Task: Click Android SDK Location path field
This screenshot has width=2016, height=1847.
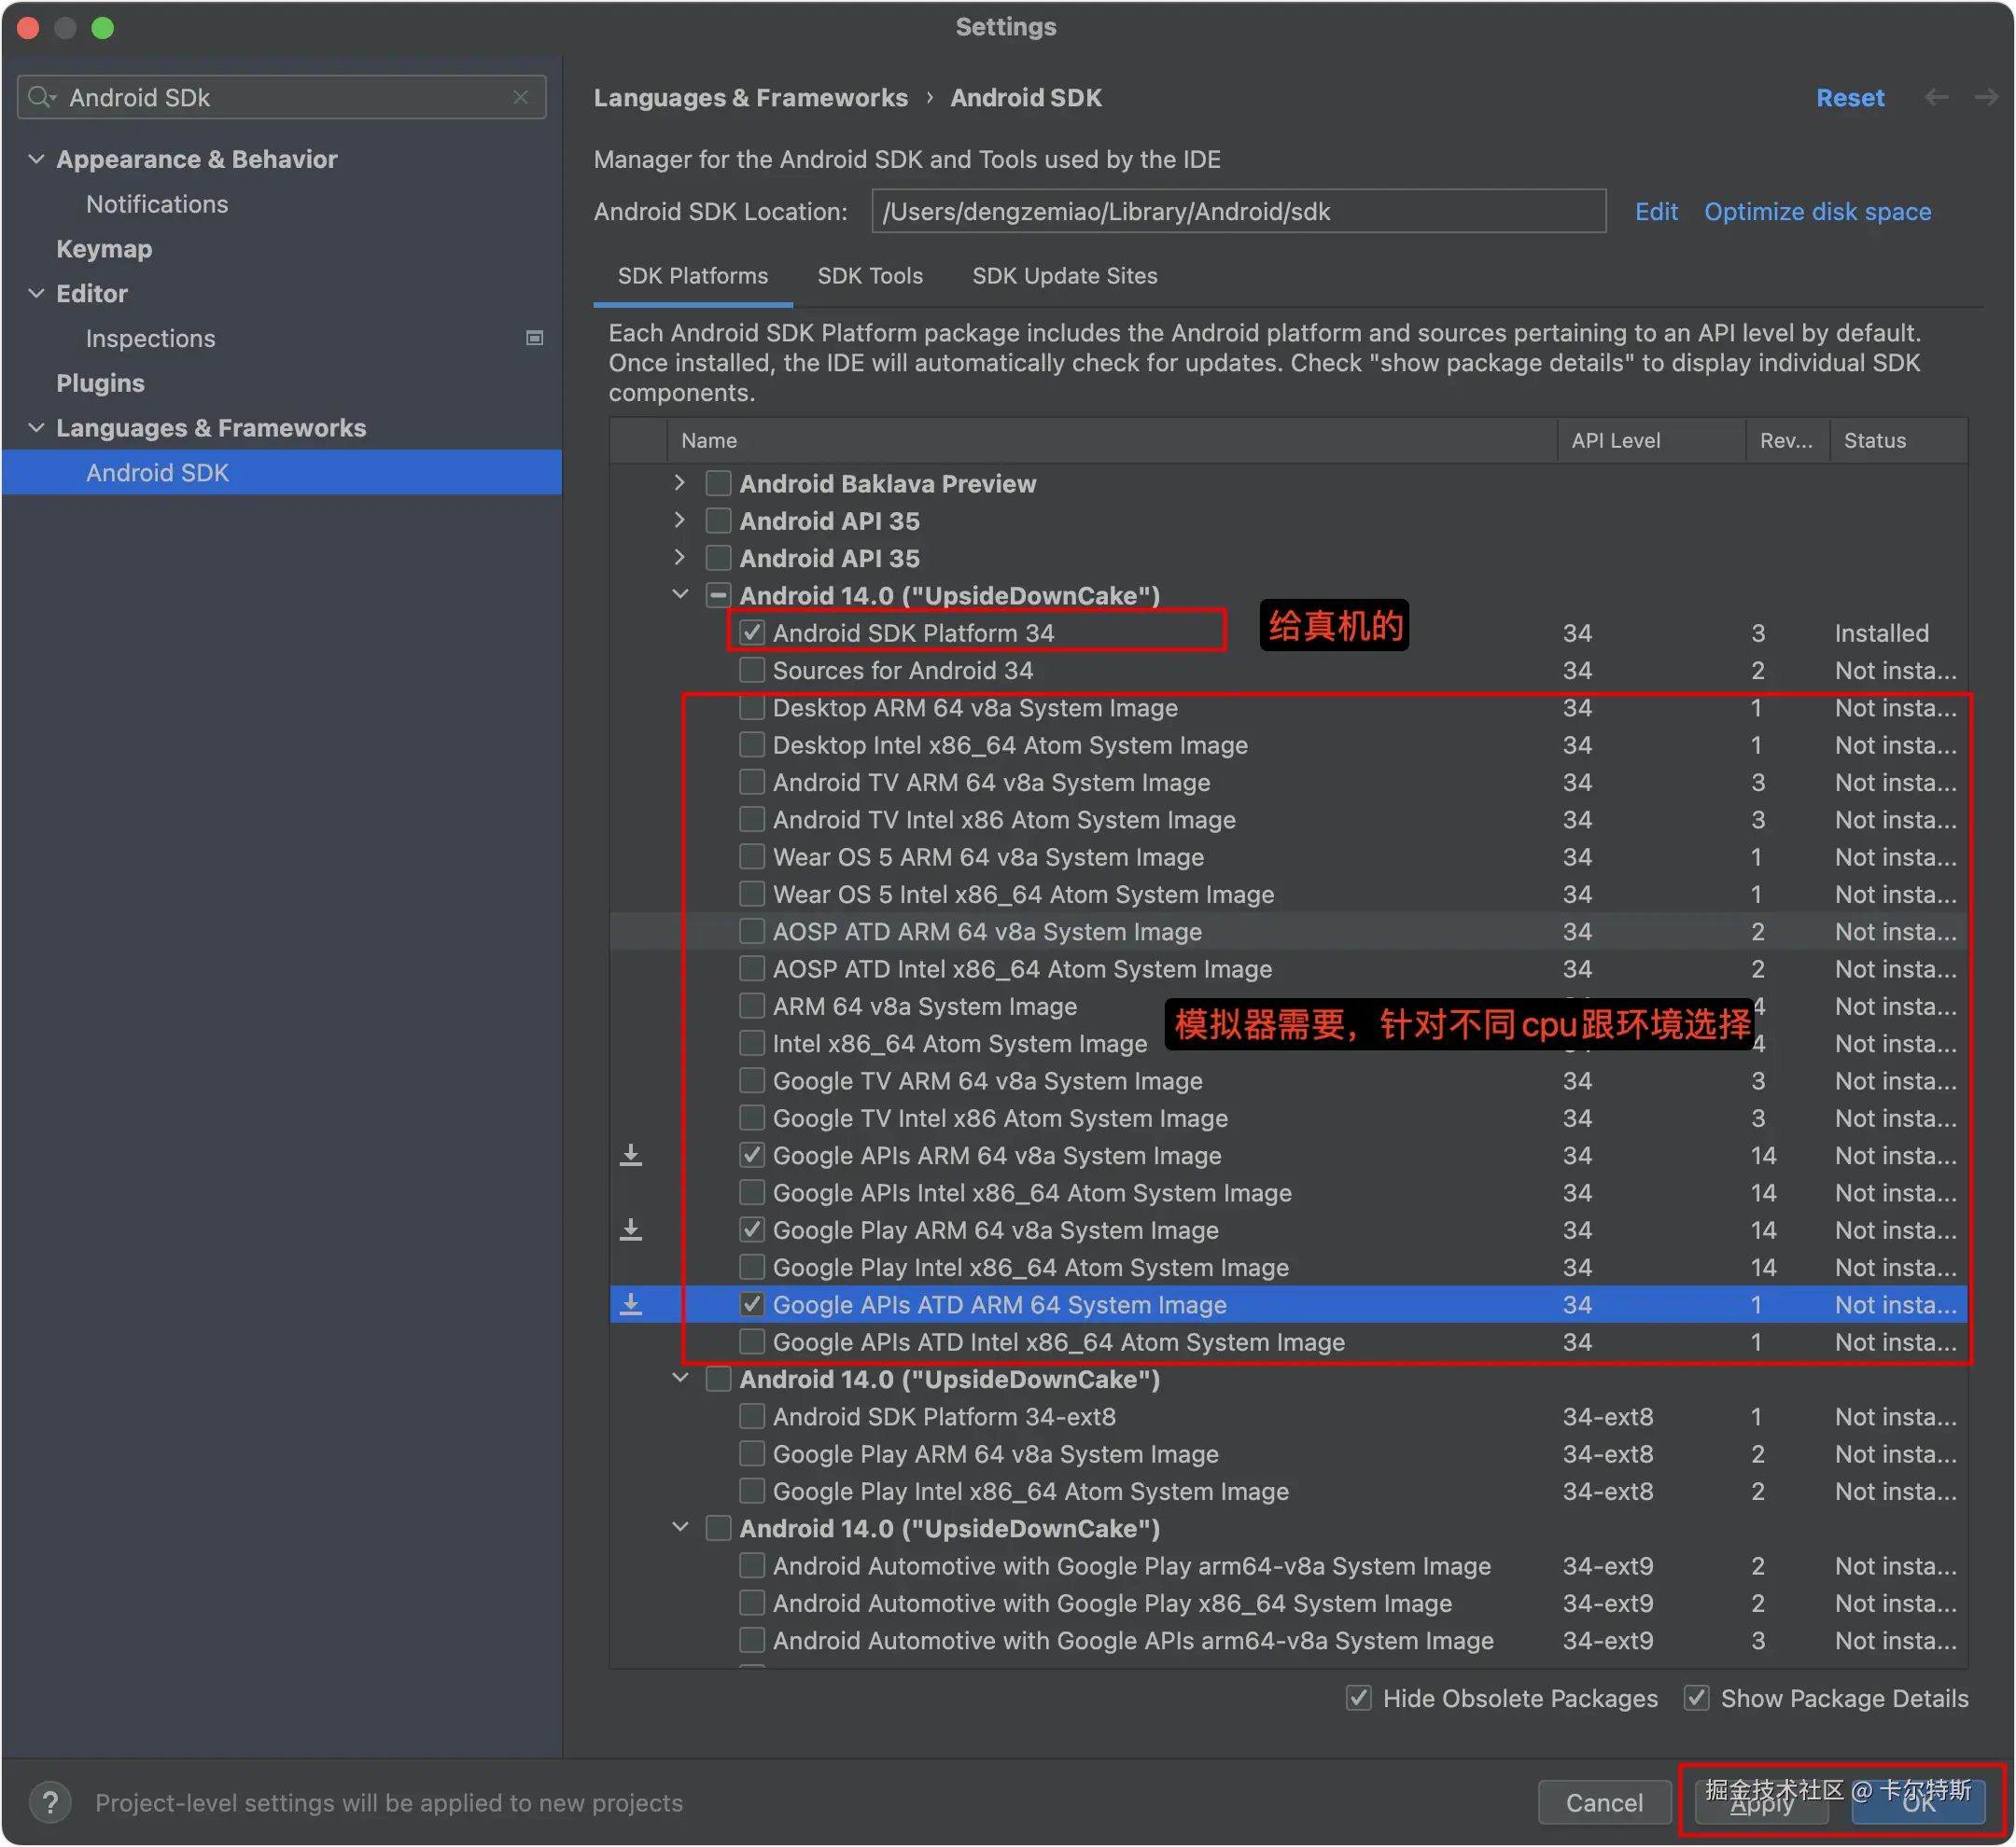Action: click(1238, 212)
